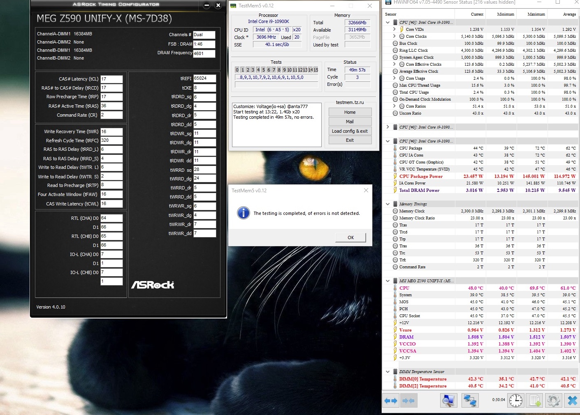Click the tREFI value field

[x=205, y=78]
